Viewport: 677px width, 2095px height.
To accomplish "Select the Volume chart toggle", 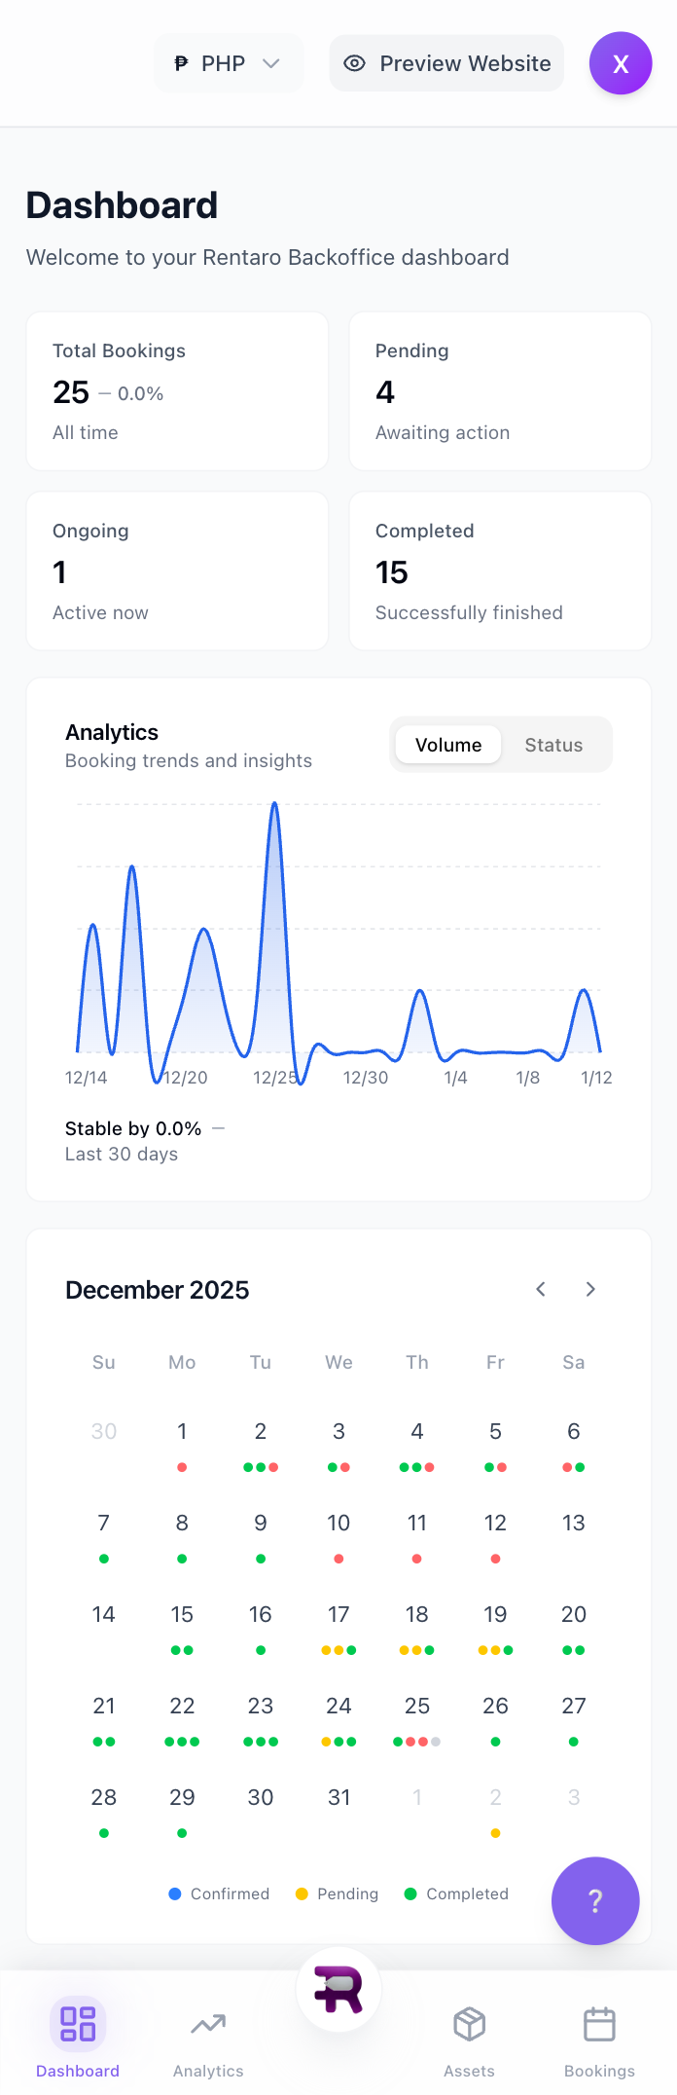I will point(448,745).
